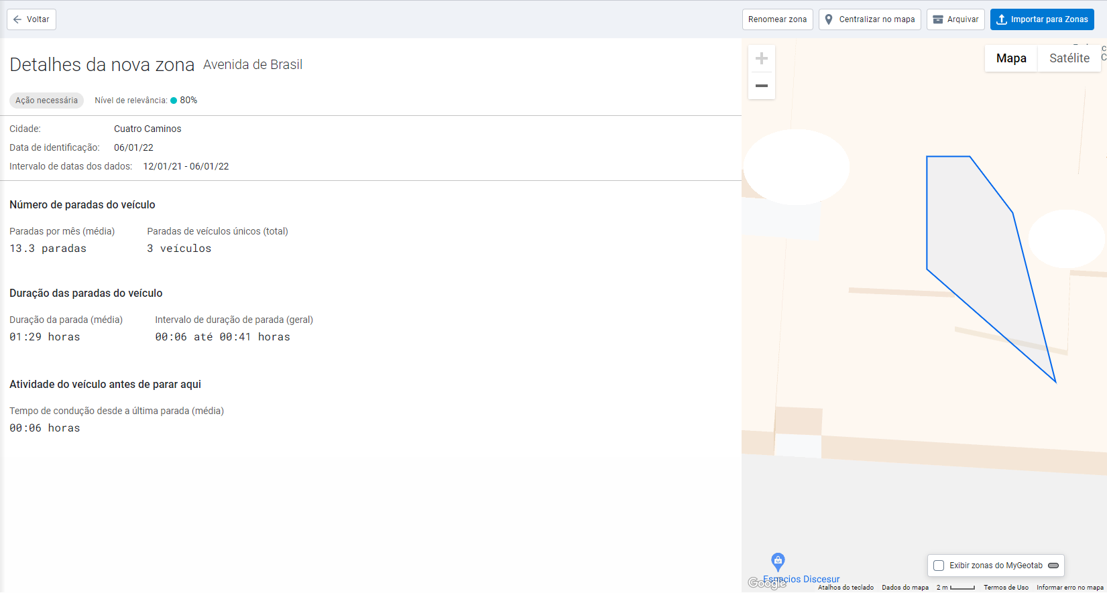
Task: Enable the Exibir zonas do MyGeotab checkbox
Action: (x=939, y=566)
